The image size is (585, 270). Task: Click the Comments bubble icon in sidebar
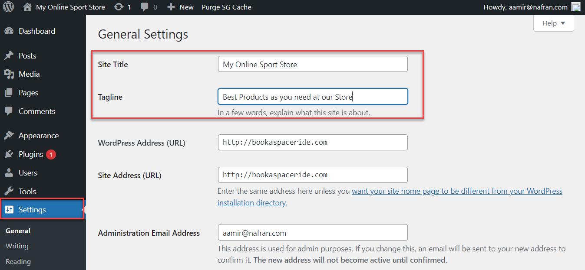coord(9,111)
